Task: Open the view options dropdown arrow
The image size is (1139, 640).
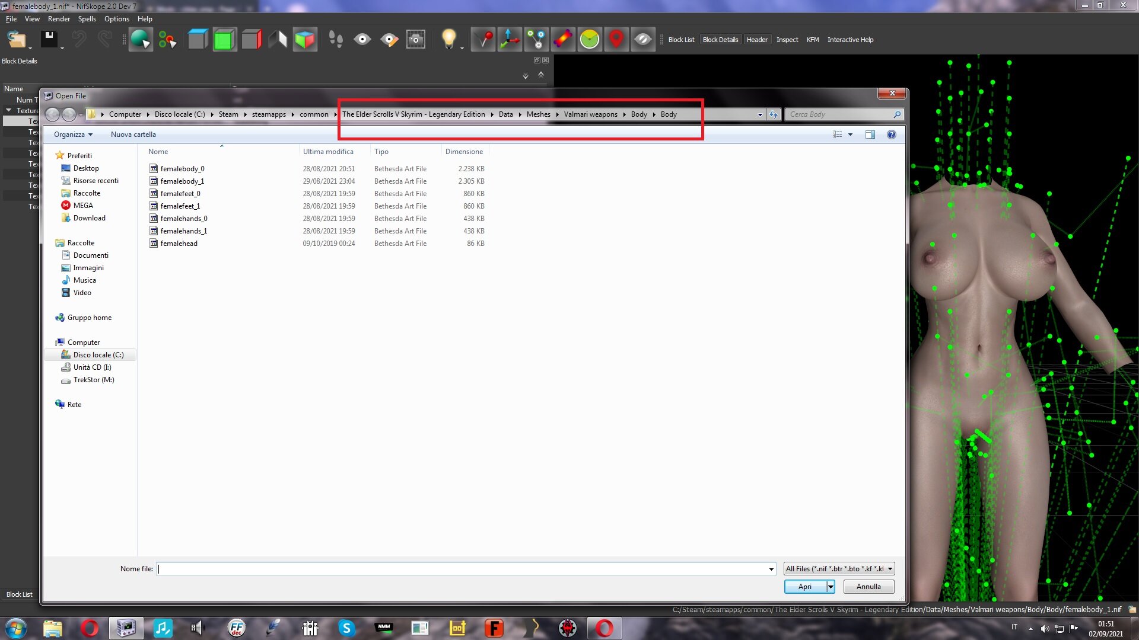Action: coord(850,135)
